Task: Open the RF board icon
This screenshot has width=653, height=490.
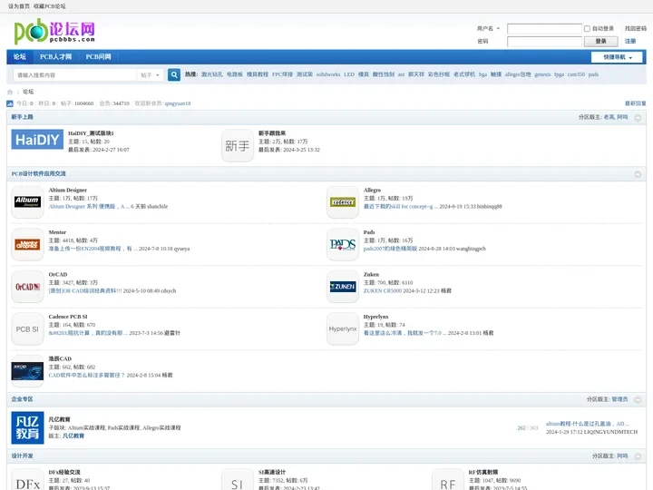Action: 448,481
